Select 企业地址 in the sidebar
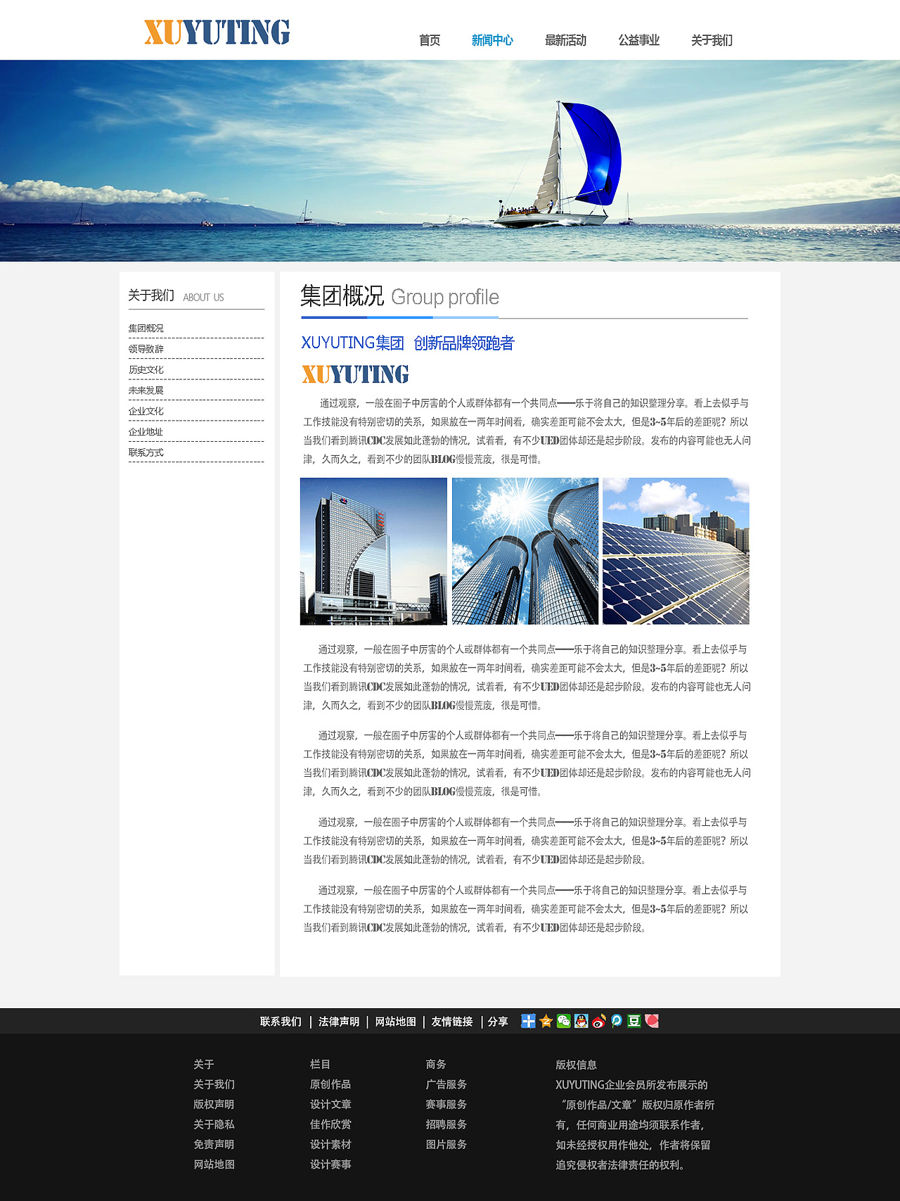This screenshot has height=1201, width=900. pos(146,432)
